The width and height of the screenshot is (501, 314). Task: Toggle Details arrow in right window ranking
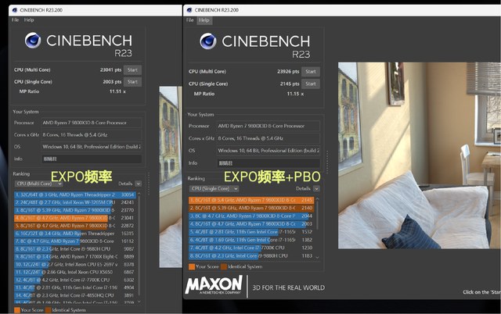(x=316, y=189)
